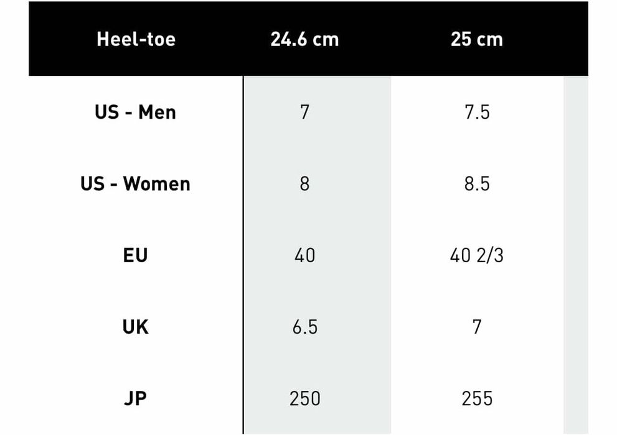Select JP size 250 cell
The image size is (617, 435).
(304, 398)
